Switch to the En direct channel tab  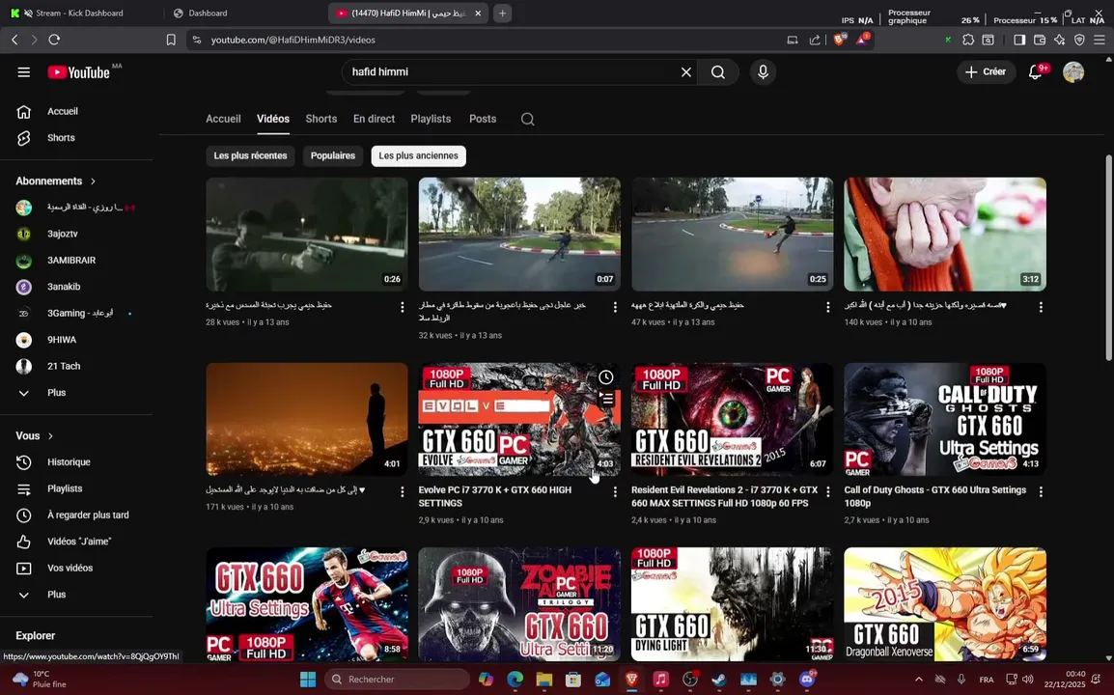pyautogui.click(x=374, y=119)
